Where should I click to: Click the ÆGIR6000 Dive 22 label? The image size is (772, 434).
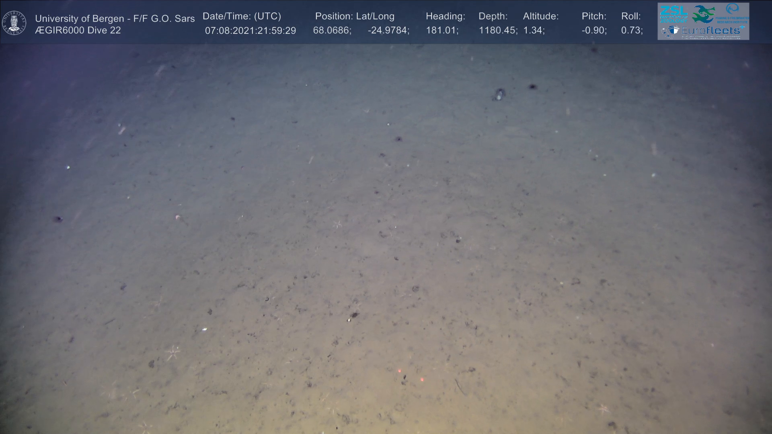point(78,31)
